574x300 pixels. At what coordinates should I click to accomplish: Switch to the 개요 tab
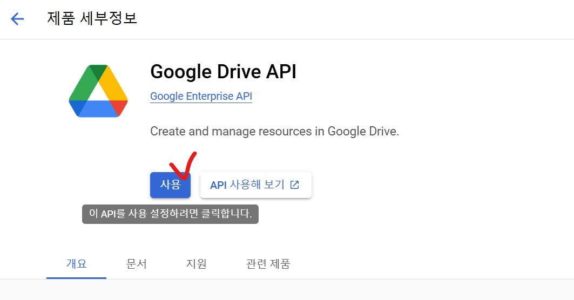[76, 264]
